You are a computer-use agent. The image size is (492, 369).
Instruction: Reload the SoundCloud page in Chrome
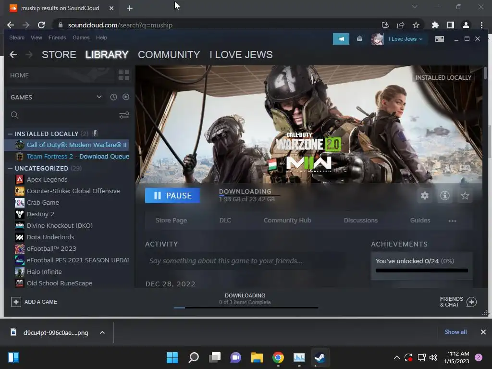point(41,25)
